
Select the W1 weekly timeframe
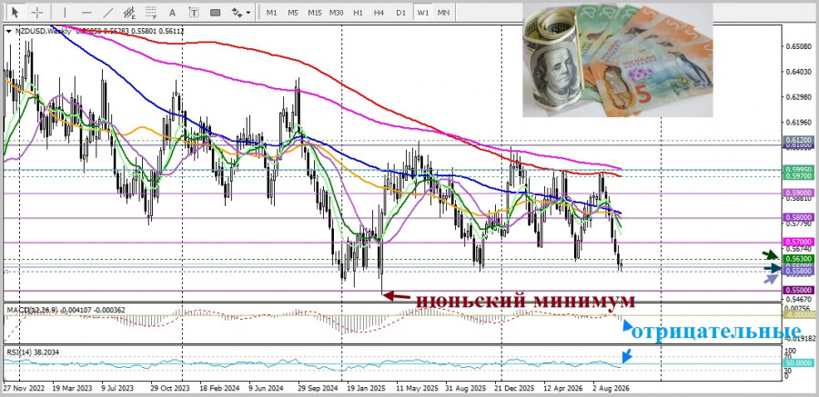coord(422,12)
